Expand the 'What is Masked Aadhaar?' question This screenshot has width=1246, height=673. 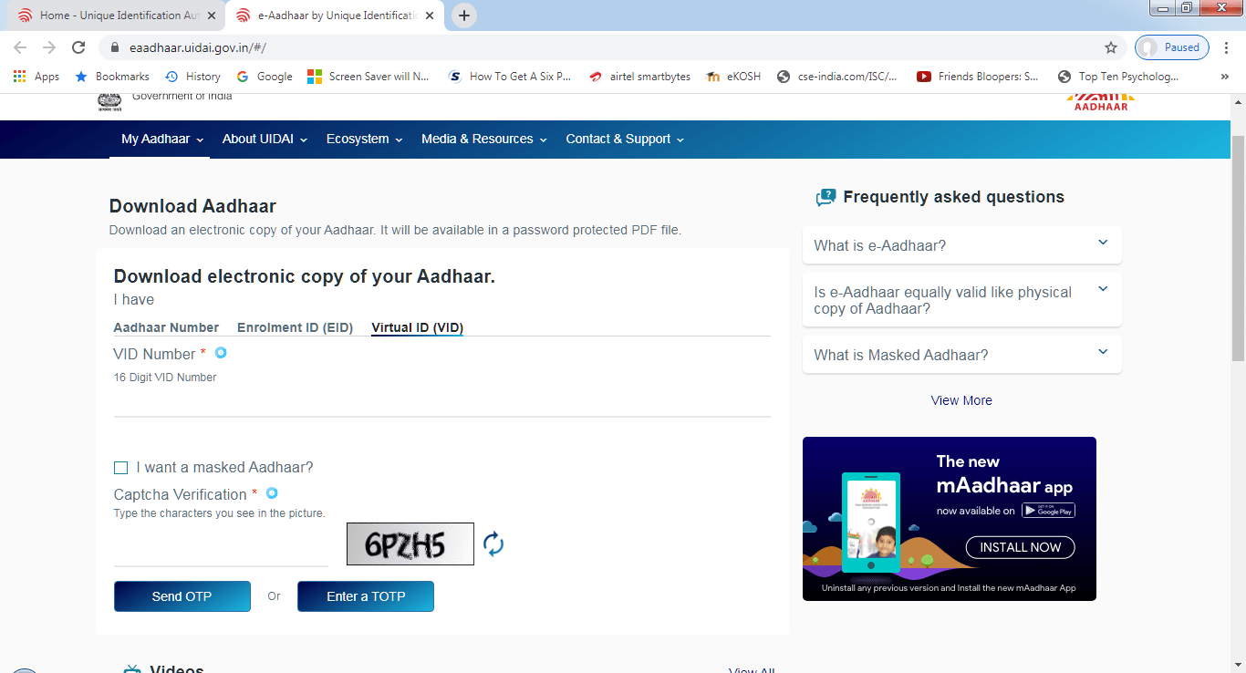pyautogui.click(x=961, y=355)
